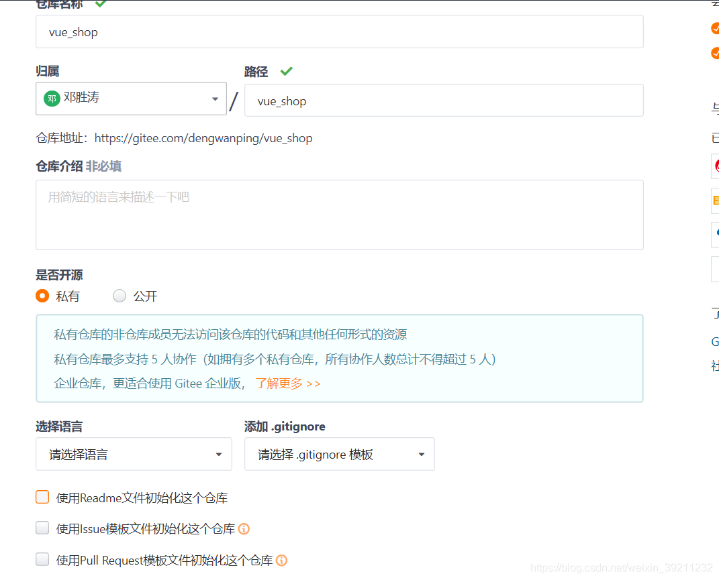Click the green 邓 avatar icon

point(52,98)
